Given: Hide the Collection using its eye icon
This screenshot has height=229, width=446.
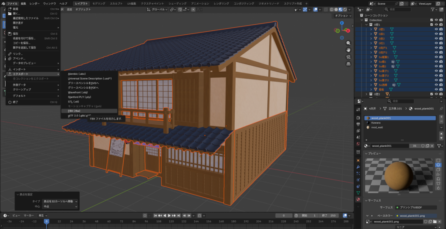Looking at the screenshot, I should (436, 20).
